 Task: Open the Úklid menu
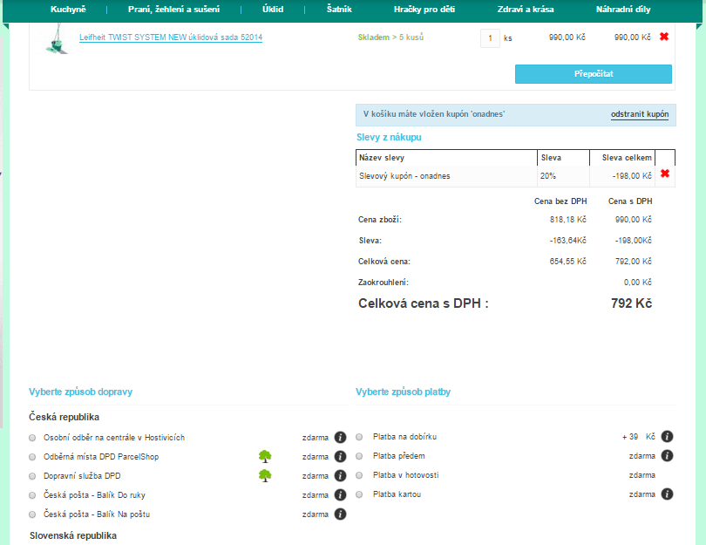point(273,10)
